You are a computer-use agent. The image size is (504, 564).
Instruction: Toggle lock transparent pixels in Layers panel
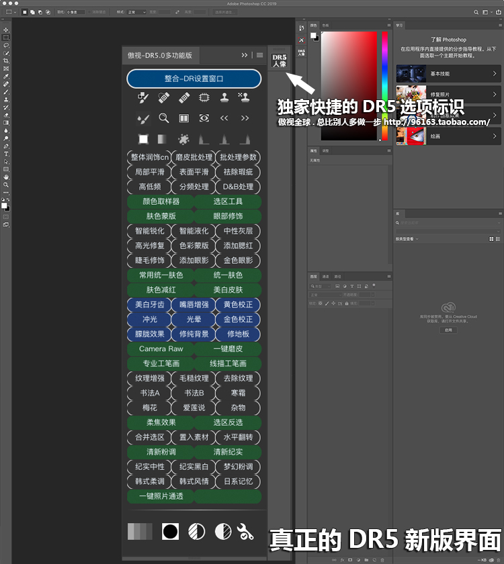pyautogui.click(x=321, y=303)
